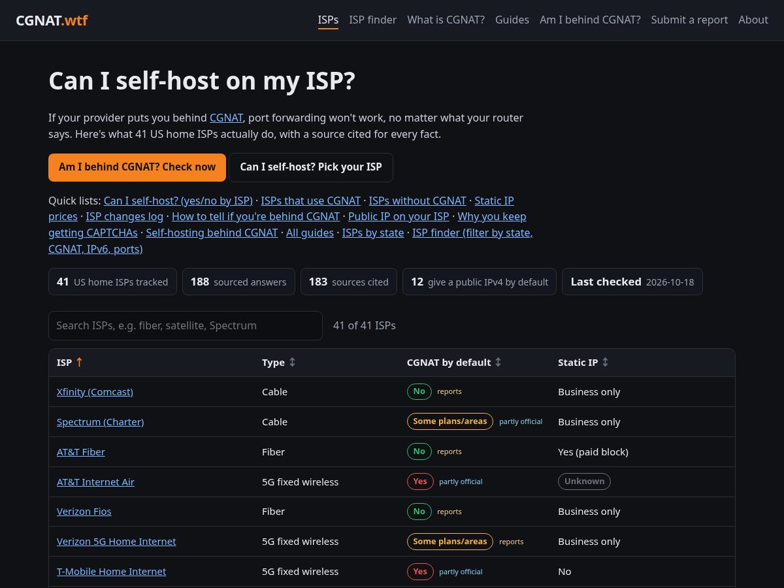Sort table by ISP column arrow
Image resolution: width=784 pixels, height=588 pixels.
(79, 362)
